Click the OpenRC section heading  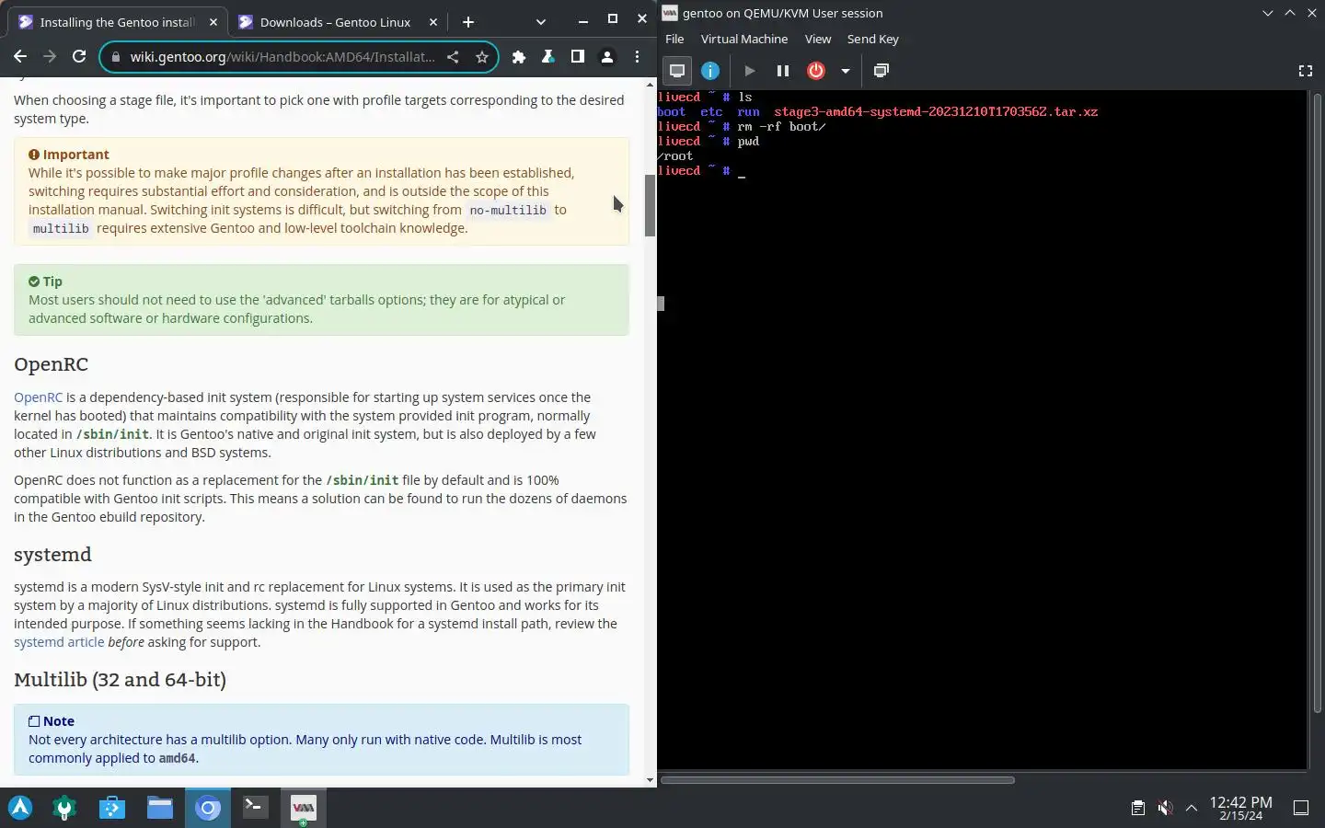click(52, 364)
